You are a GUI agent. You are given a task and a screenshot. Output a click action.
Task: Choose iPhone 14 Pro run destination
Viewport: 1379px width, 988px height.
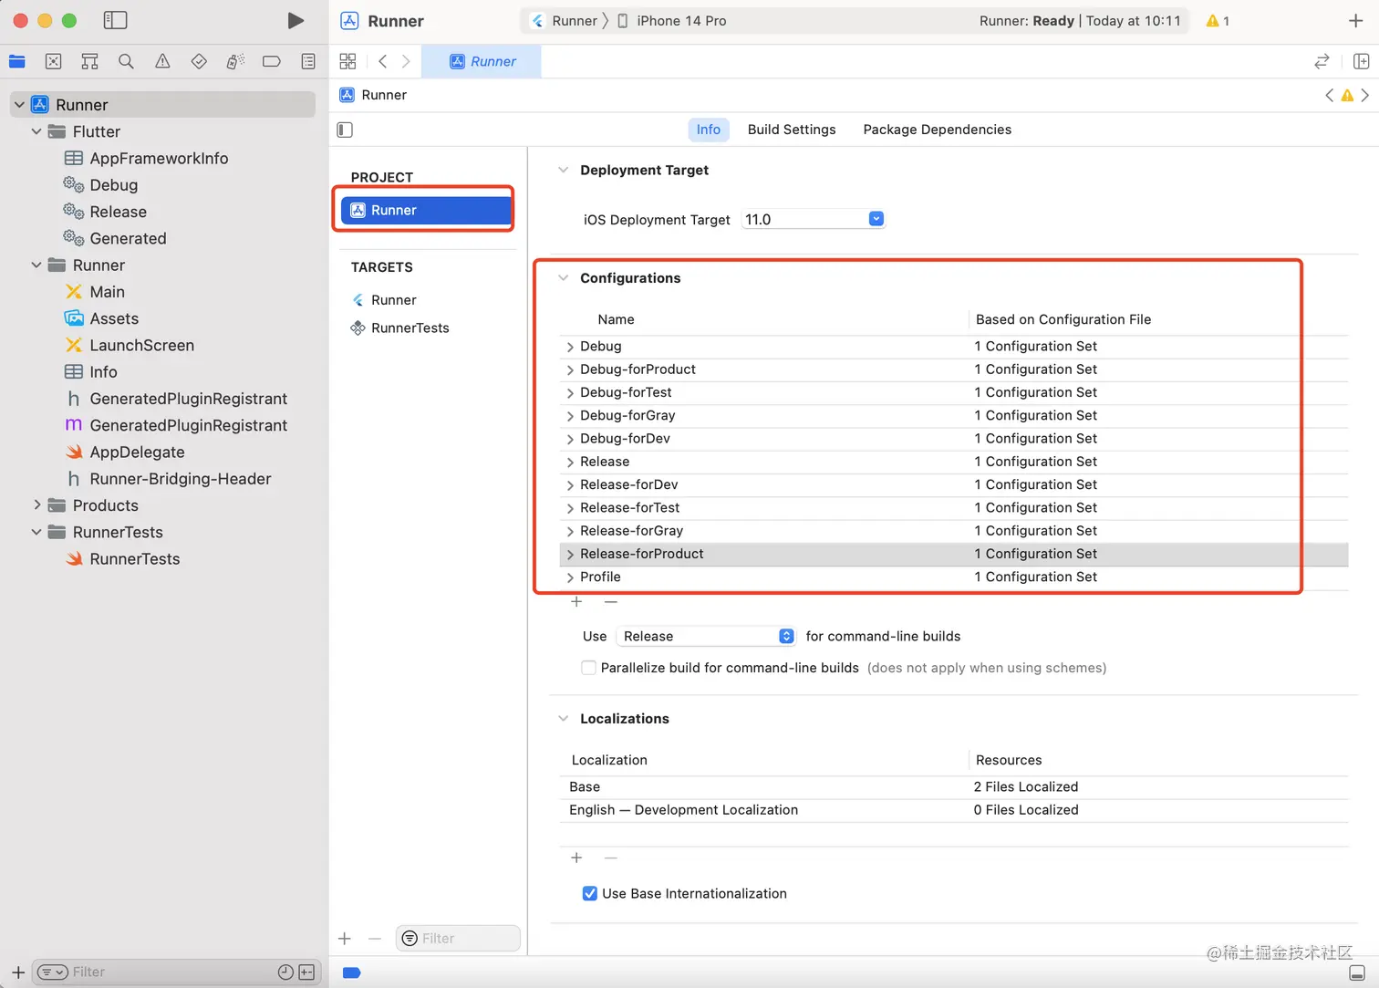[x=672, y=20]
